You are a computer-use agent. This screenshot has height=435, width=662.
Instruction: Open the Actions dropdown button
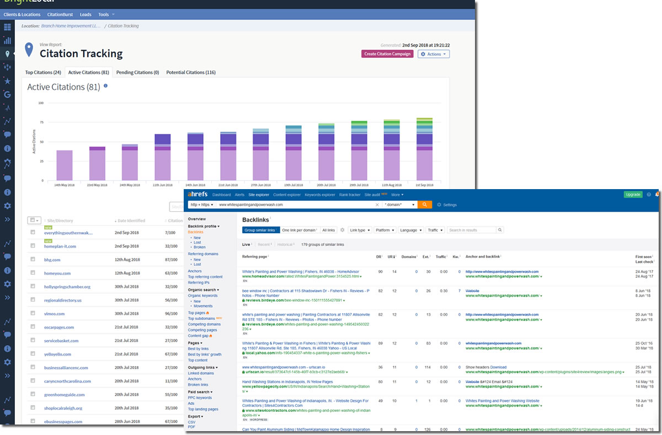pos(434,54)
